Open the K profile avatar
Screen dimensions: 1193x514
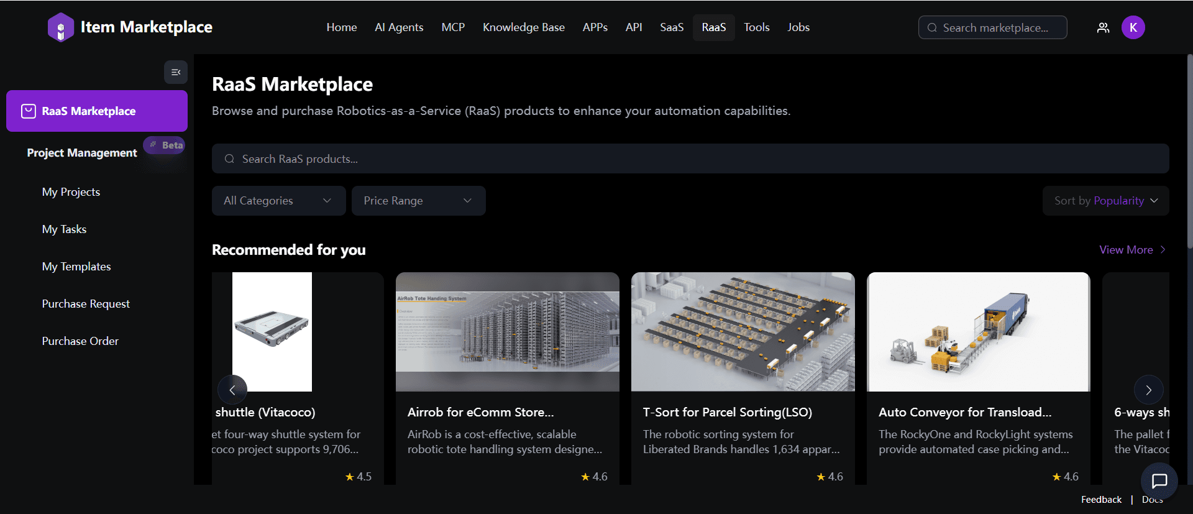(x=1133, y=27)
